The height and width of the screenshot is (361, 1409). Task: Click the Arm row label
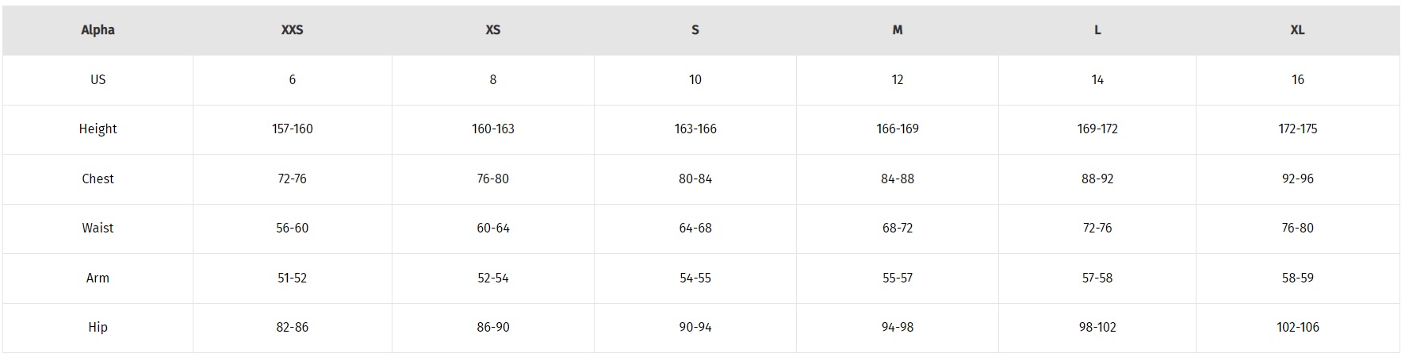click(x=98, y=278)
